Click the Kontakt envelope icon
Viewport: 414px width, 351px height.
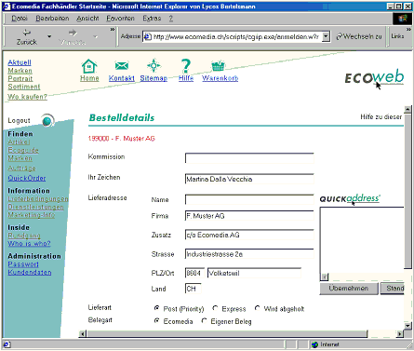pos(122,66)
